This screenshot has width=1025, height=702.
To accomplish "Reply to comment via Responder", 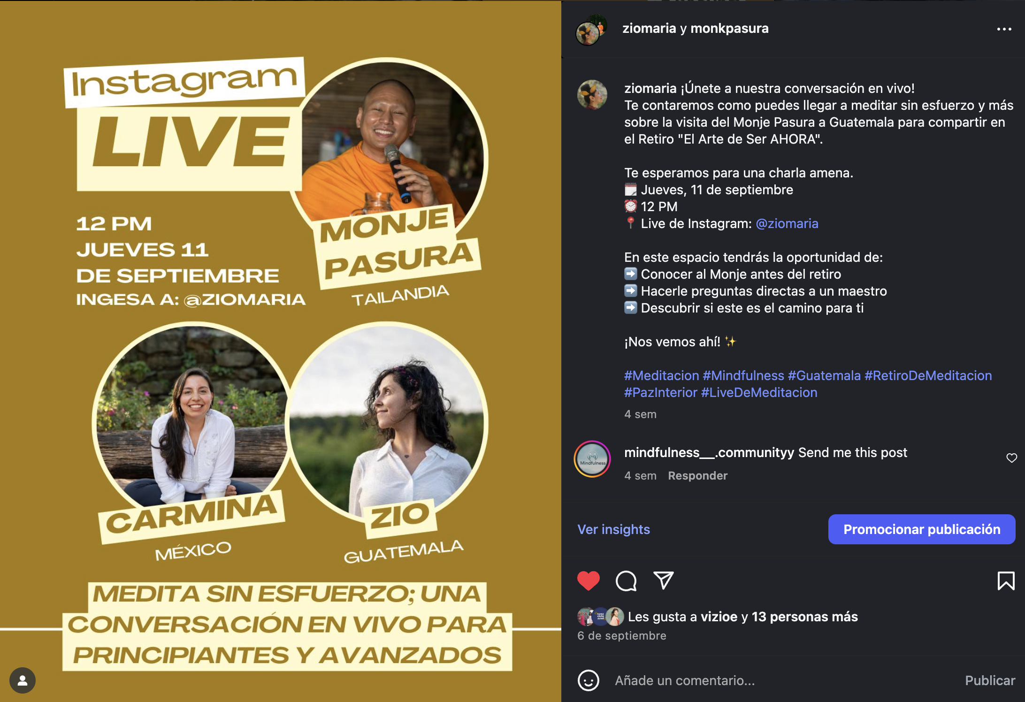I will click(697, 476).
